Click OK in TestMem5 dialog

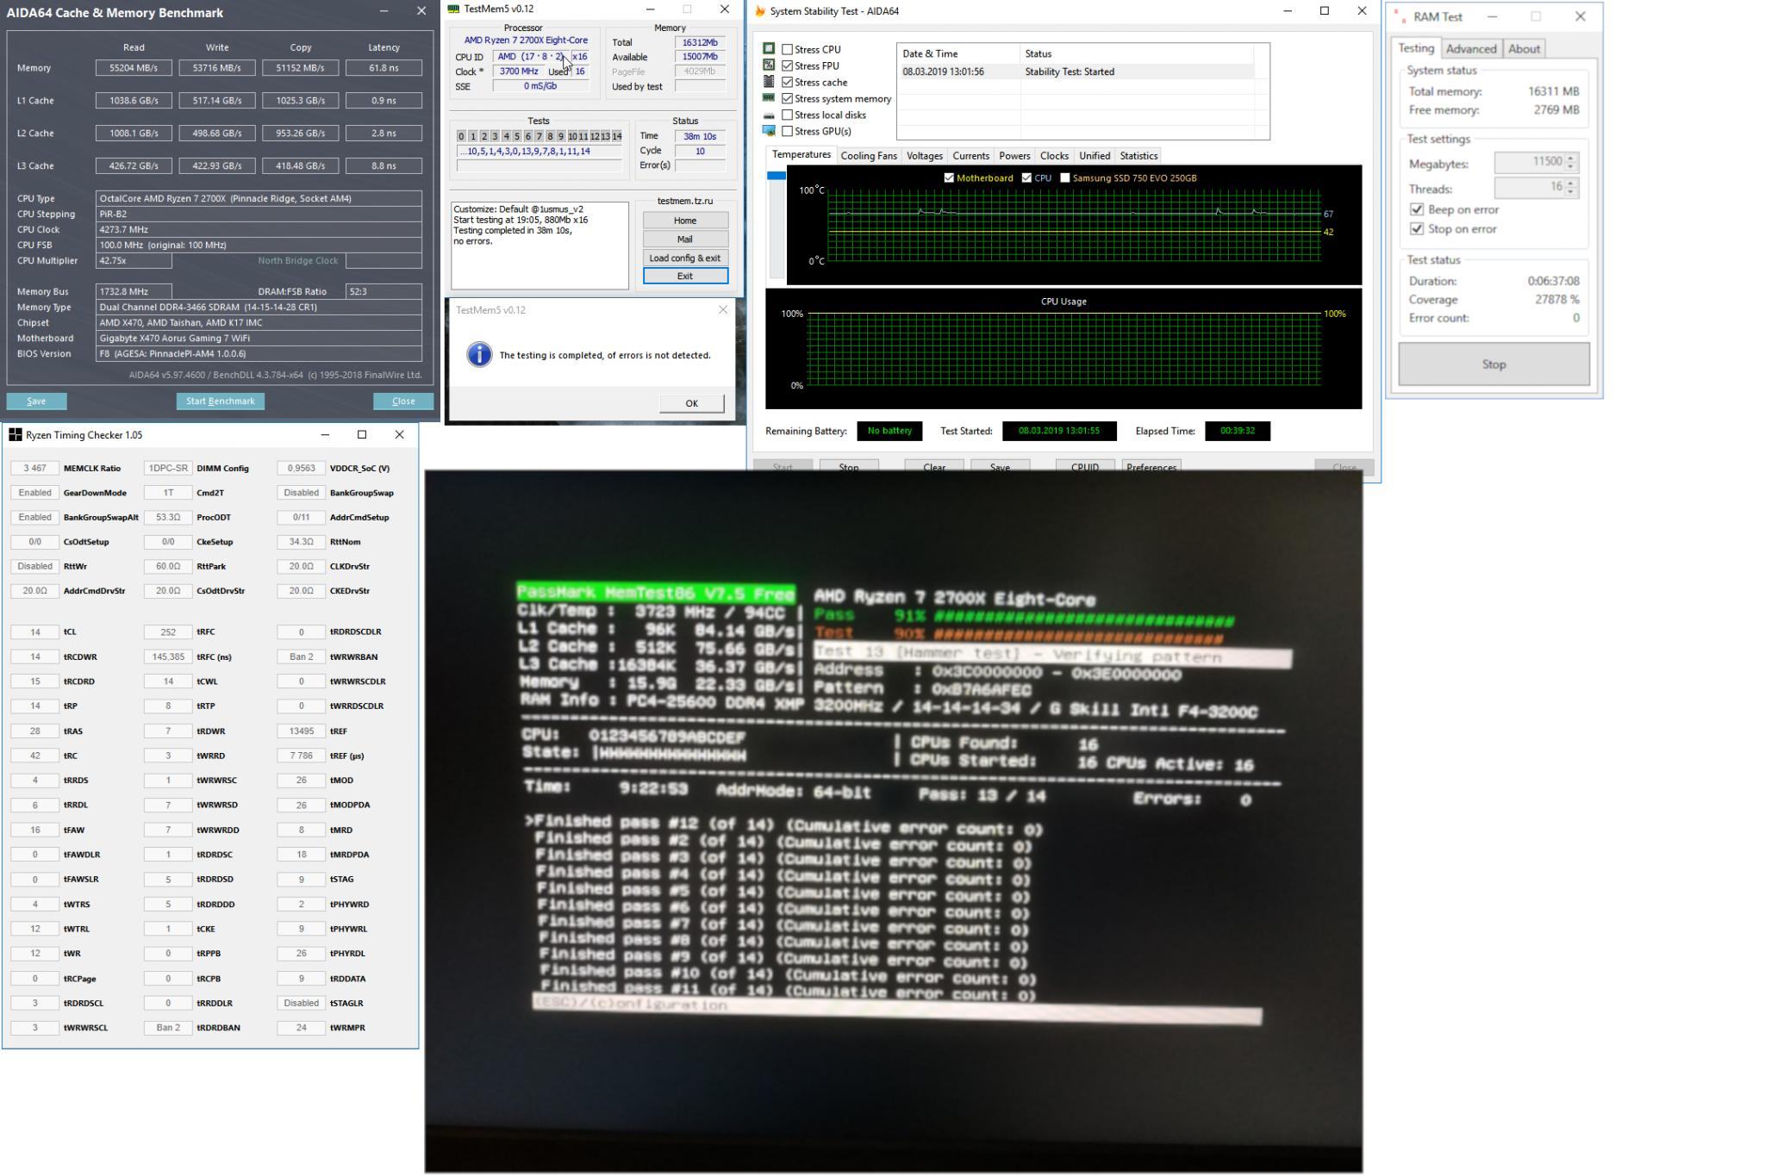coord(691,403)
